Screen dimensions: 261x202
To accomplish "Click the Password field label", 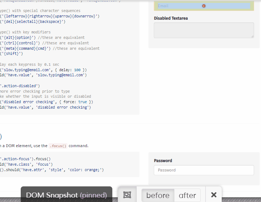I will [x=163, y=161].
